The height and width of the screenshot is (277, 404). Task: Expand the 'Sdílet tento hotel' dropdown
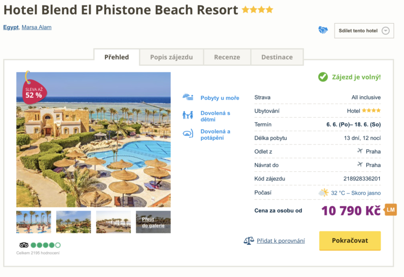point(386,30)
